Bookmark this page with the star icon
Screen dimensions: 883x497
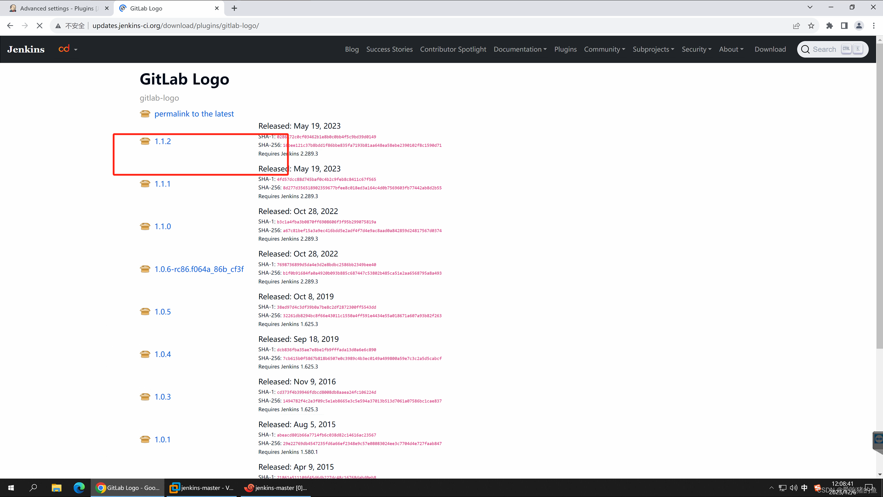pyautogui.click(x=811, y=26)
